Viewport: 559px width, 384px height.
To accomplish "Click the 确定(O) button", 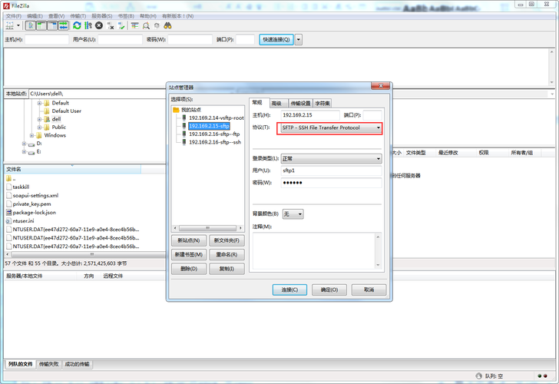I will tap(329, 290).
